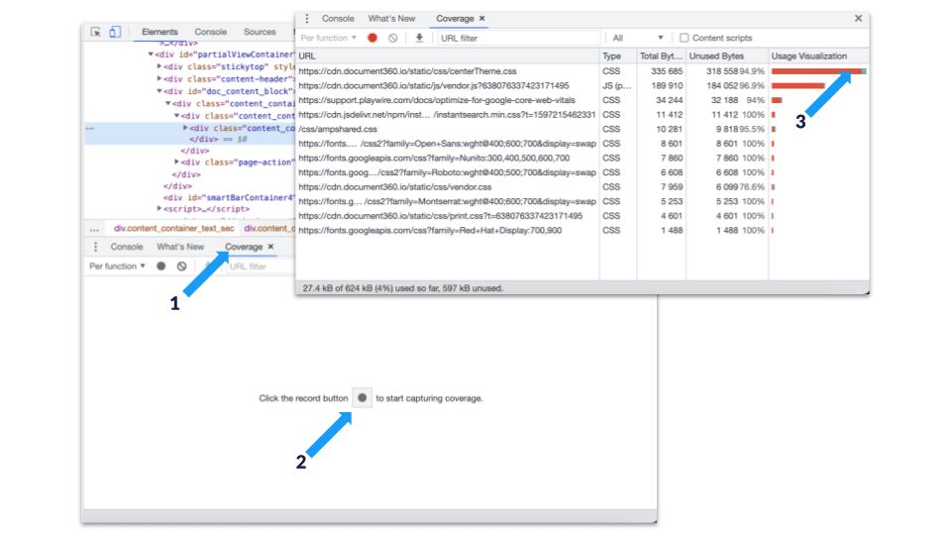Open the Console tab in lower drawer
This screenshot has width=951, height=535.
(127, 247)
